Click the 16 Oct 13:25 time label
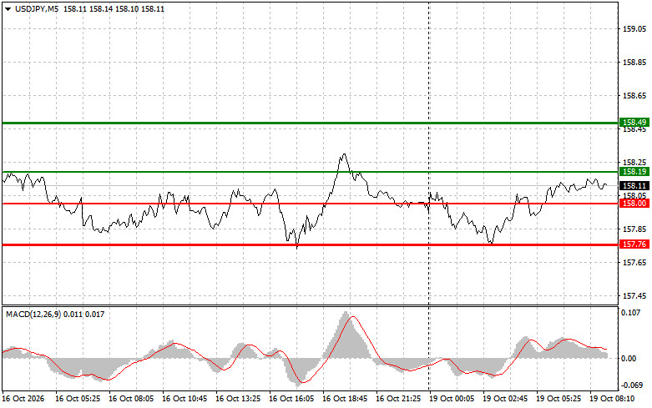 (238, 399)
